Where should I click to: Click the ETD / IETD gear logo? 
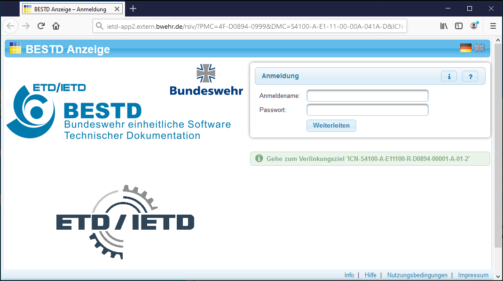tap(125, 222)
